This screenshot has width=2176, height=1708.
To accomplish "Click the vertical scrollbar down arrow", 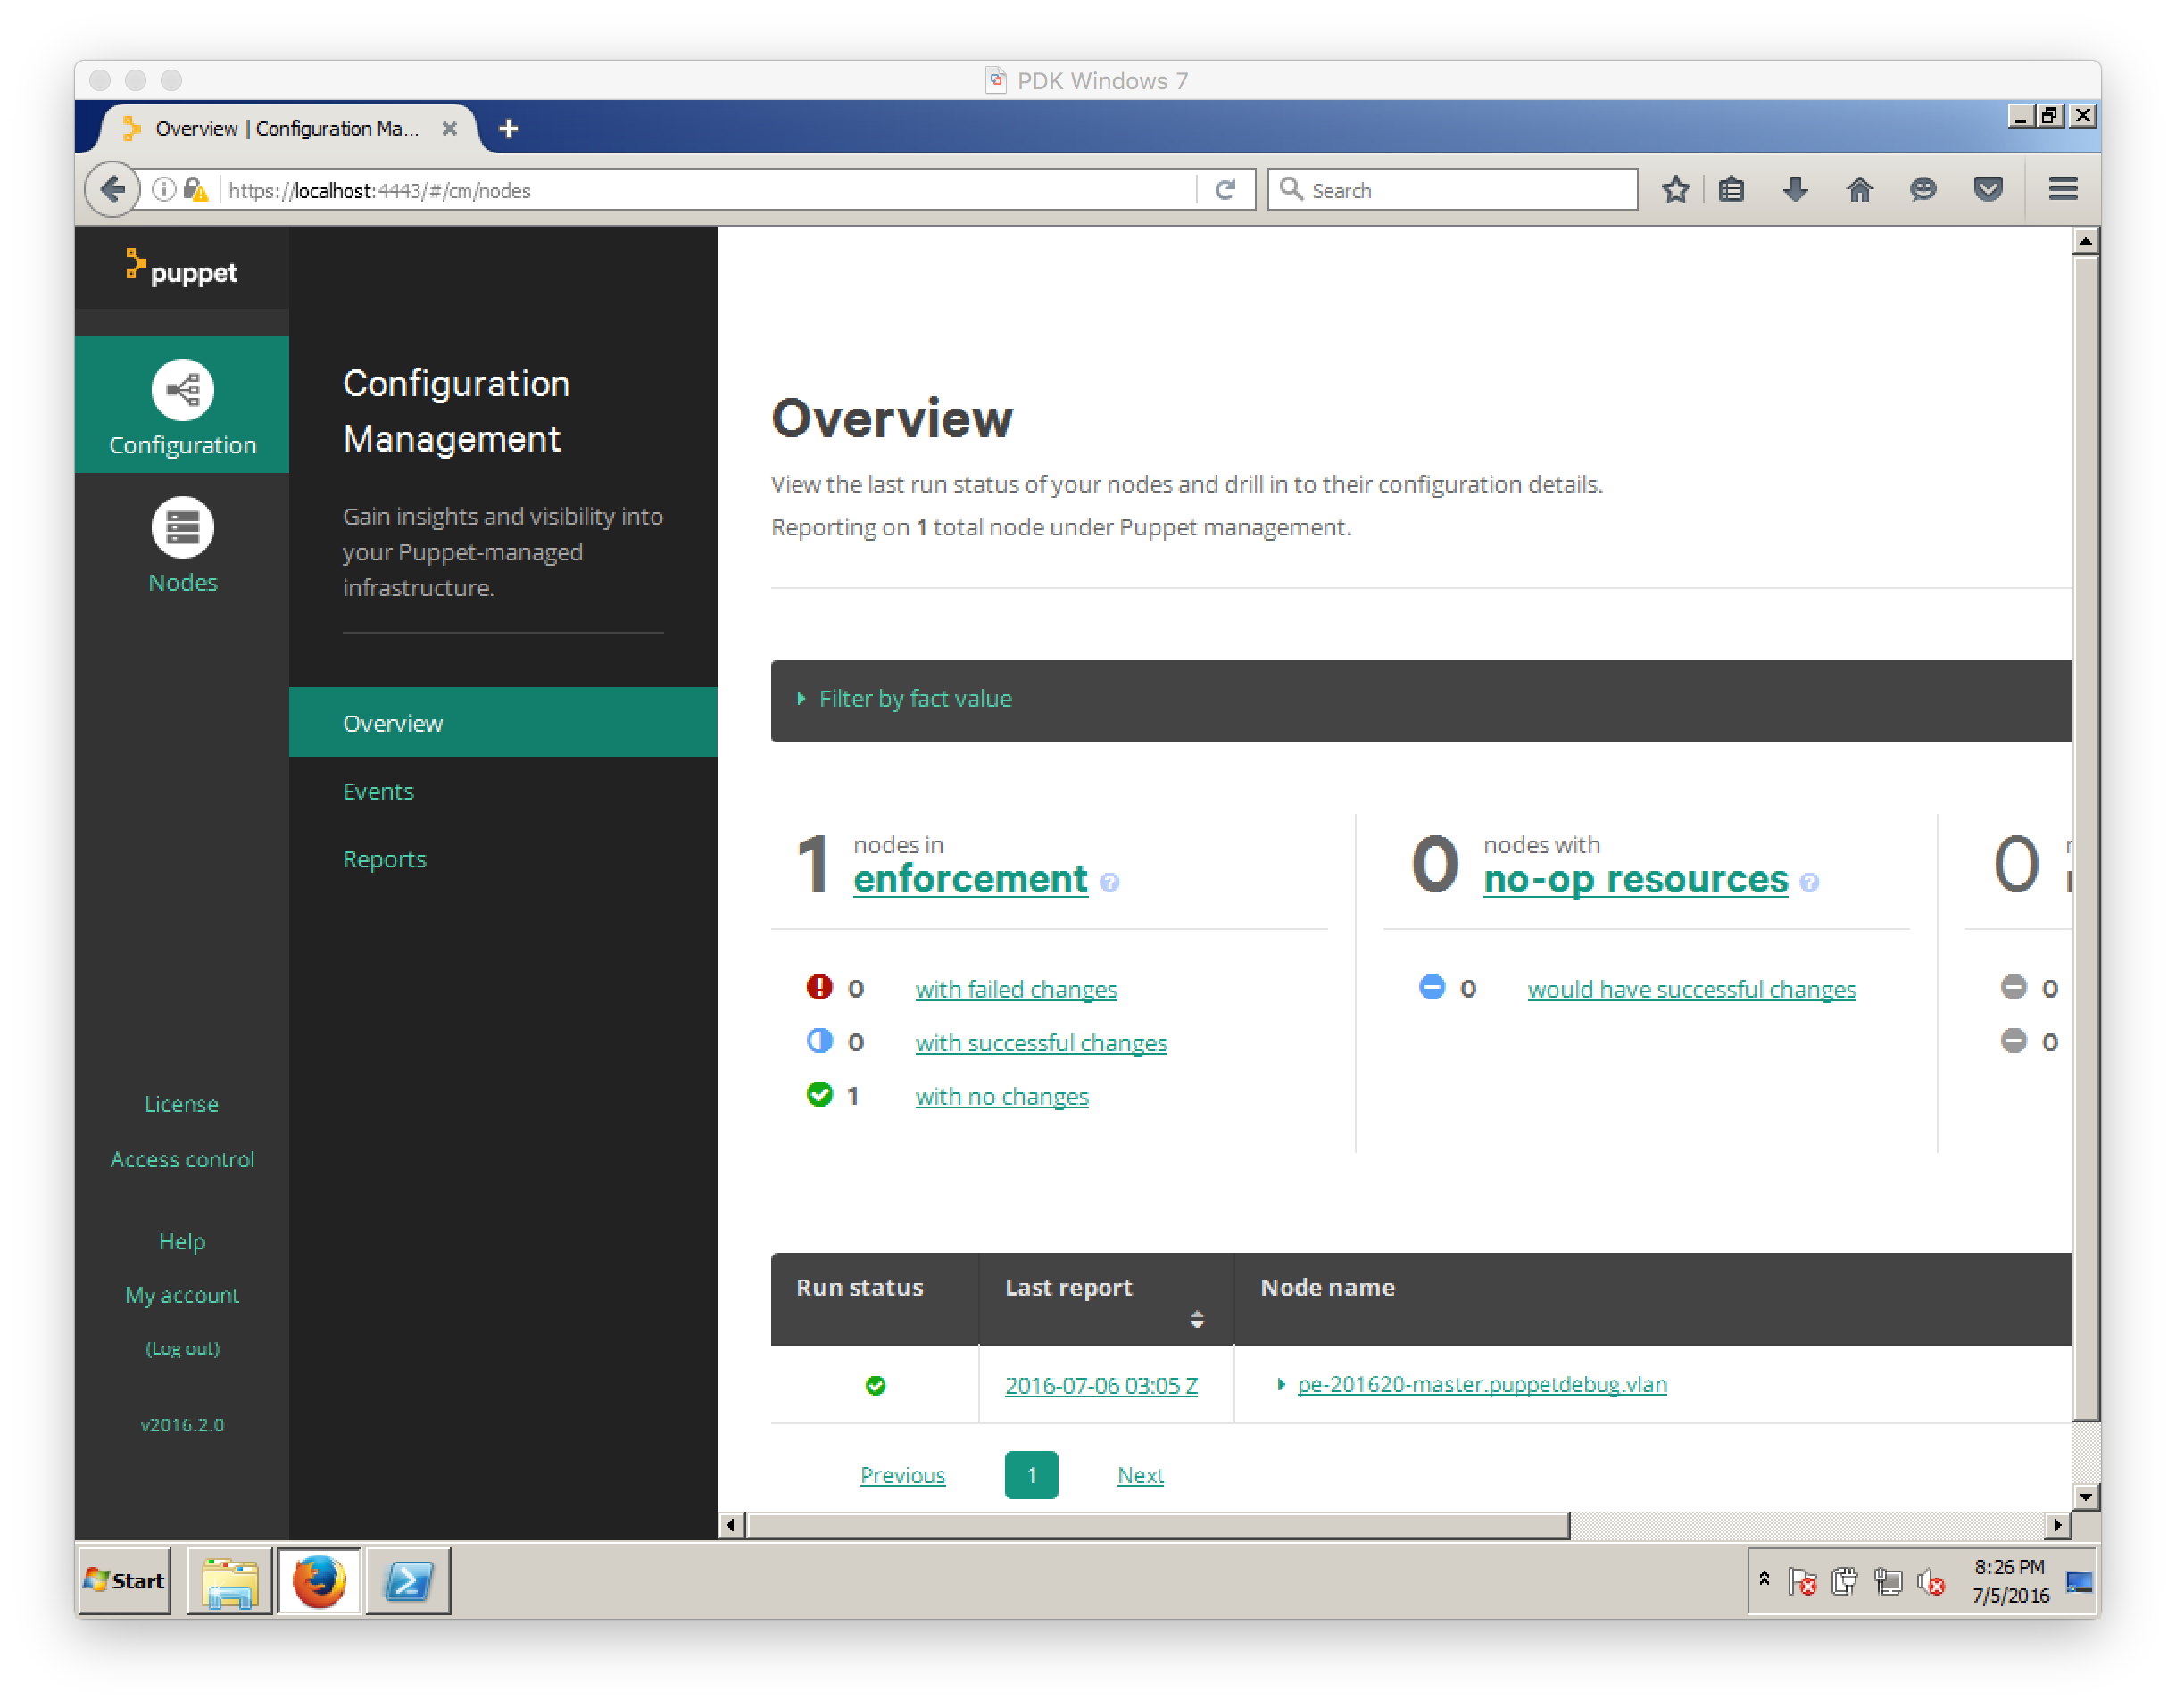I will [x=2085, y=1497].
